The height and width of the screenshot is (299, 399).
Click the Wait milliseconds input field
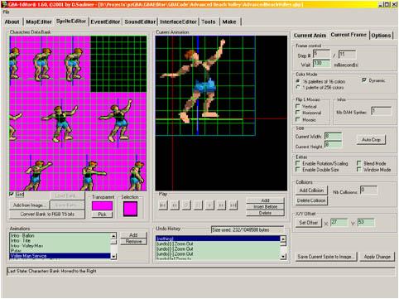pyautogui.click(x=321, y=64)
